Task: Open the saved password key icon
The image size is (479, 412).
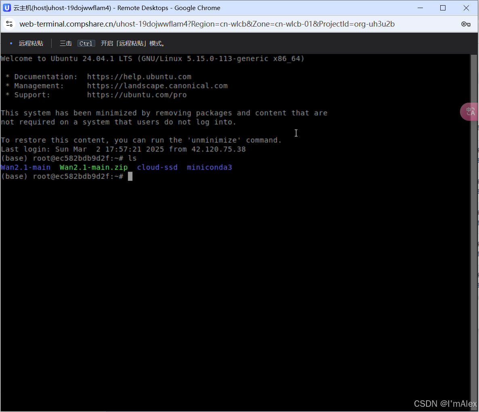Action: 466,24
